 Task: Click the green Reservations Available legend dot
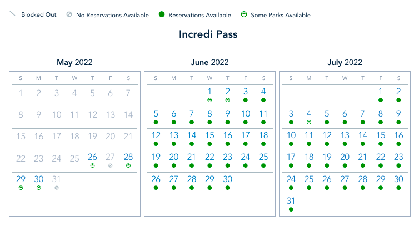(x=161, y=15)
